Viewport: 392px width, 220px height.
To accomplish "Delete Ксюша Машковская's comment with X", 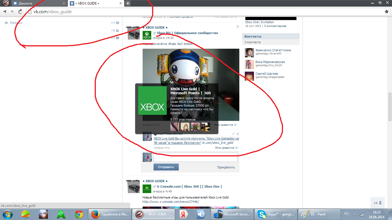I will (x=238, y=134).
